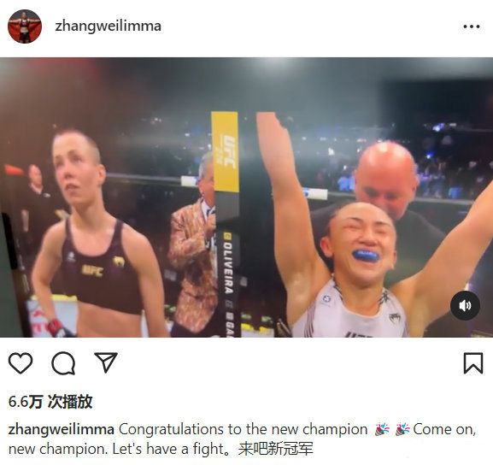This screenshot has height=465, width=493.
Task: Click the yellow UFC banner in the video
Action: (x=225, y=151)
